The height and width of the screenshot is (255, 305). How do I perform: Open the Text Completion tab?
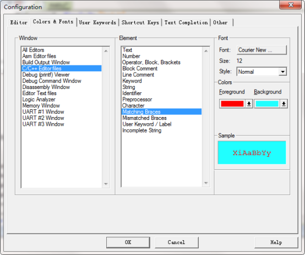click(186, 23)
